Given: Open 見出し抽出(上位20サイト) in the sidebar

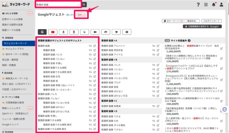Looking at the screenshot, I should tap(16, 84).
